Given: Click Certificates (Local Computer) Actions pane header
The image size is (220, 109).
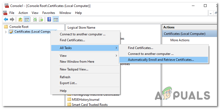Looking at the screenshot, I should (190, 34).
